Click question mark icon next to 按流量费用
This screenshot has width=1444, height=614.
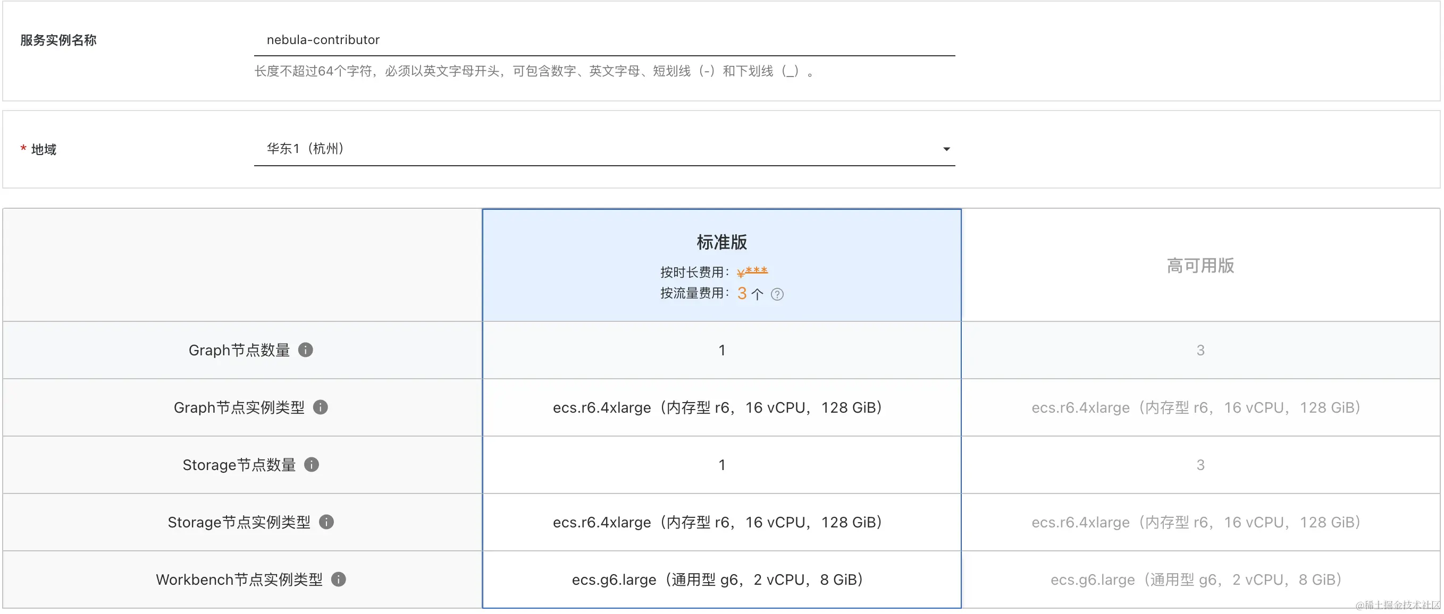pyautogui.click(x=777, y=294)
